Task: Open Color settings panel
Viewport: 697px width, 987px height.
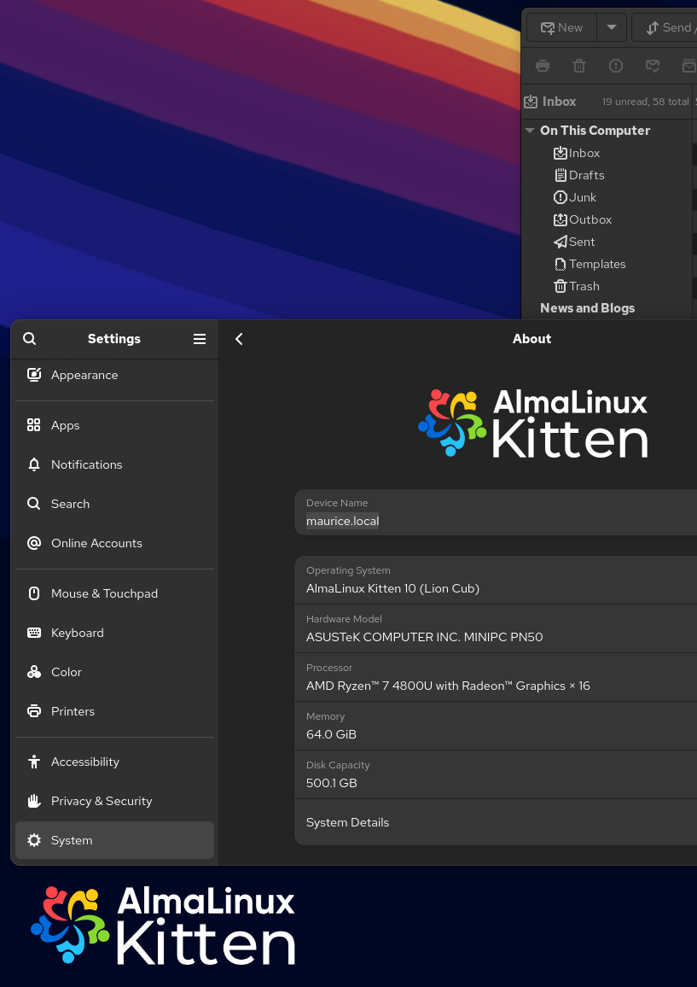Action: click(114, 672)
